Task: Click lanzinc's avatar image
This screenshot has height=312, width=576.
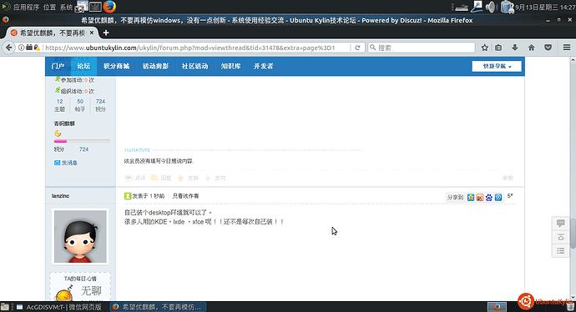Action: [80, 236]
